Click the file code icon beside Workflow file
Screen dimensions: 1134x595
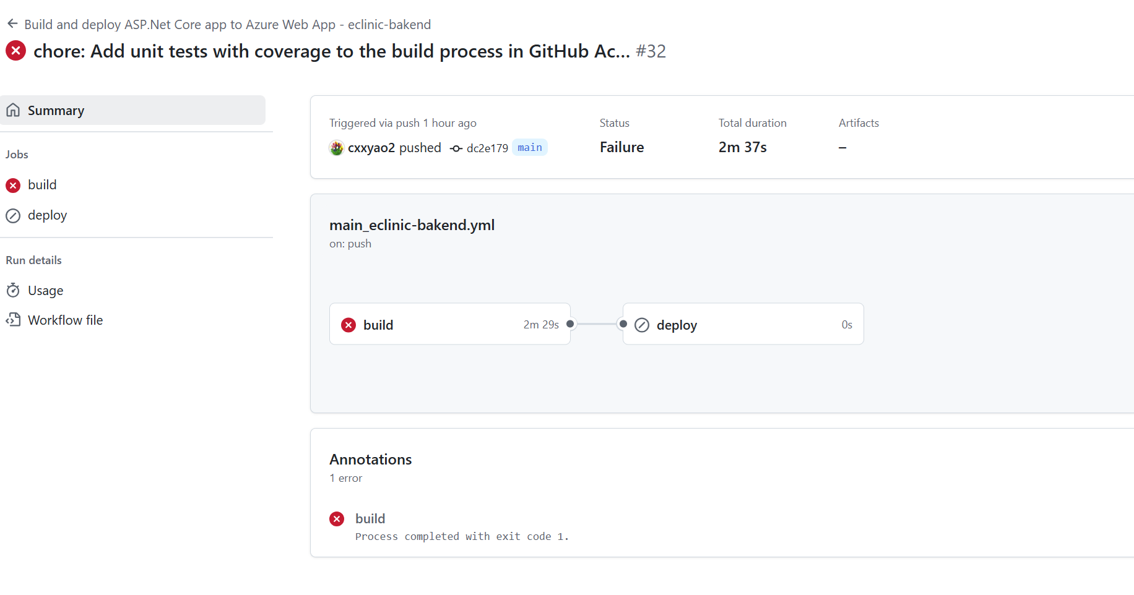point(13,320)
